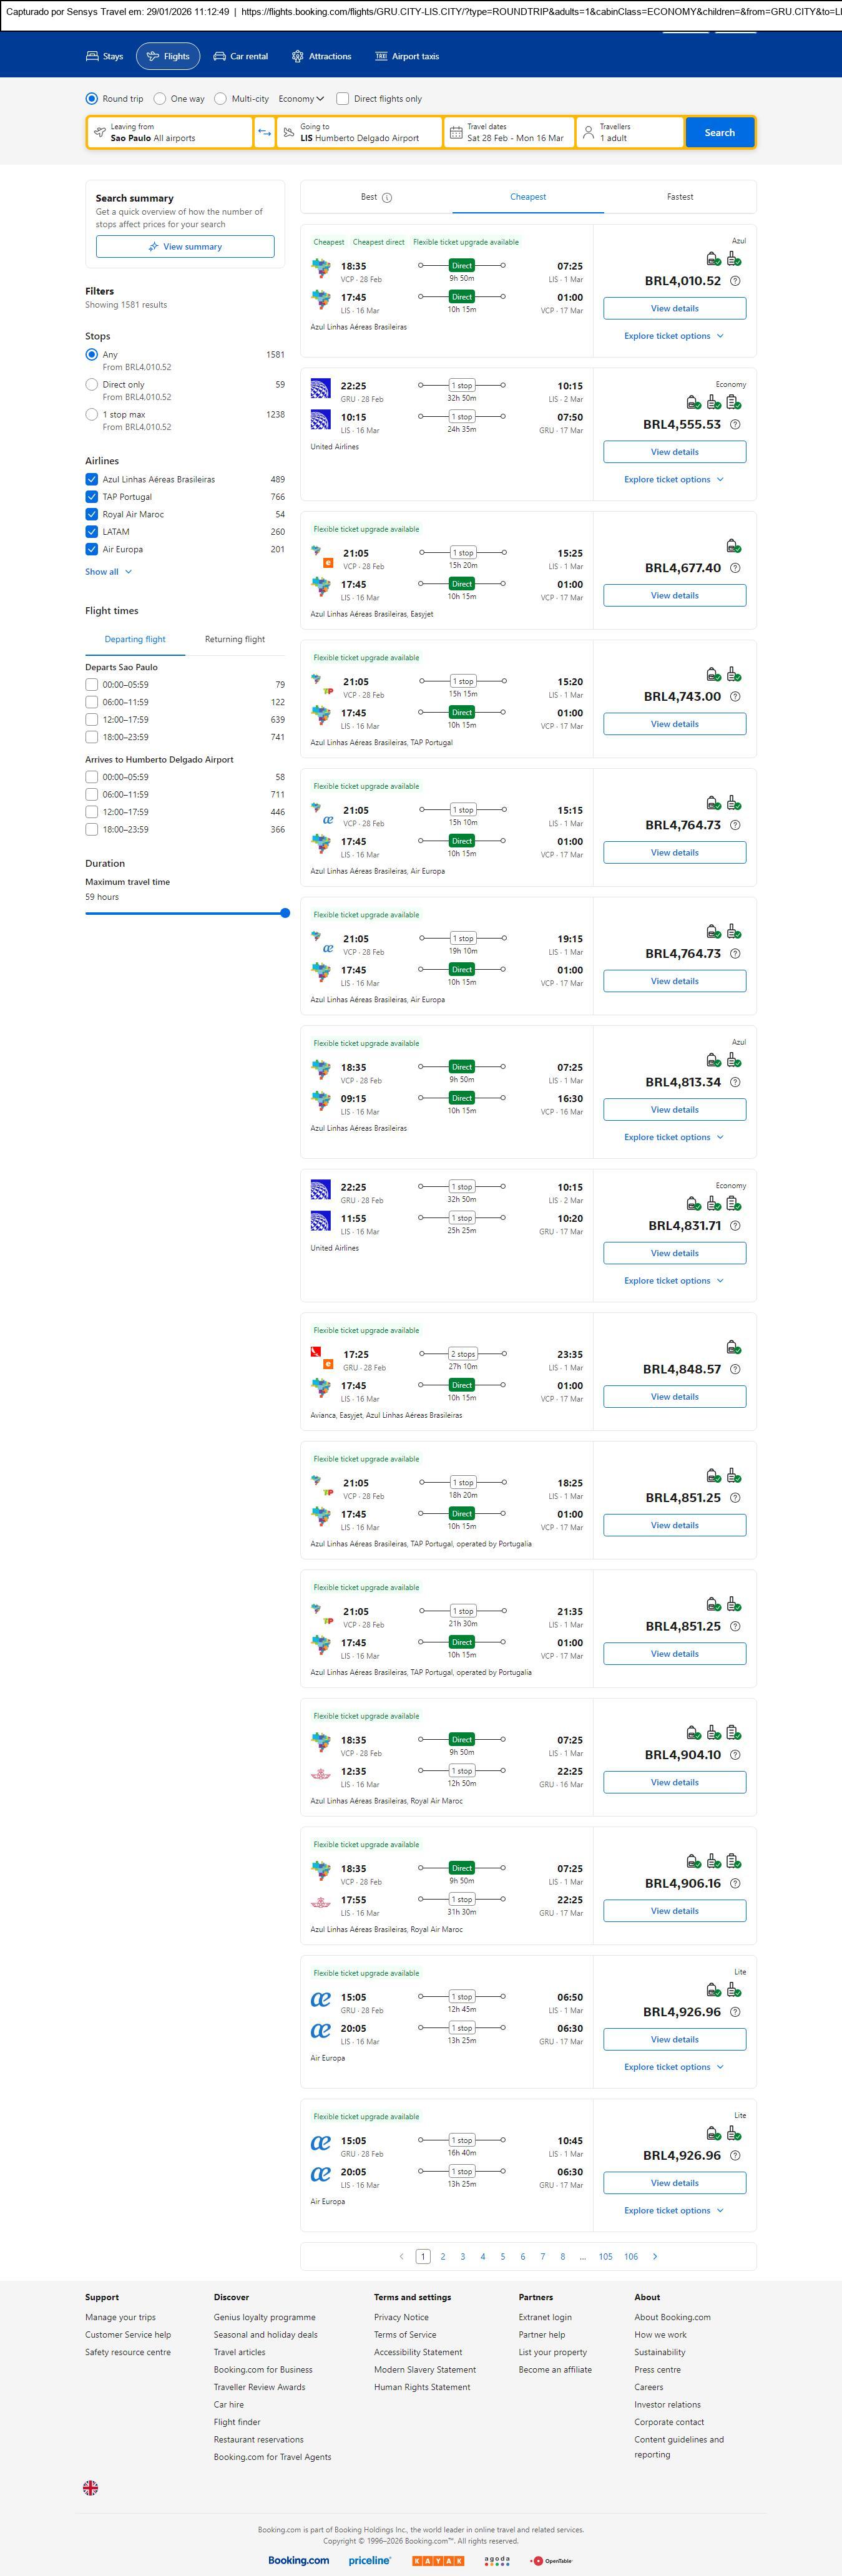This screenshot has height=2576, width=842.
Task: Click the Car rental car icon
Action: pyautogui.click(x=220, y=57)
